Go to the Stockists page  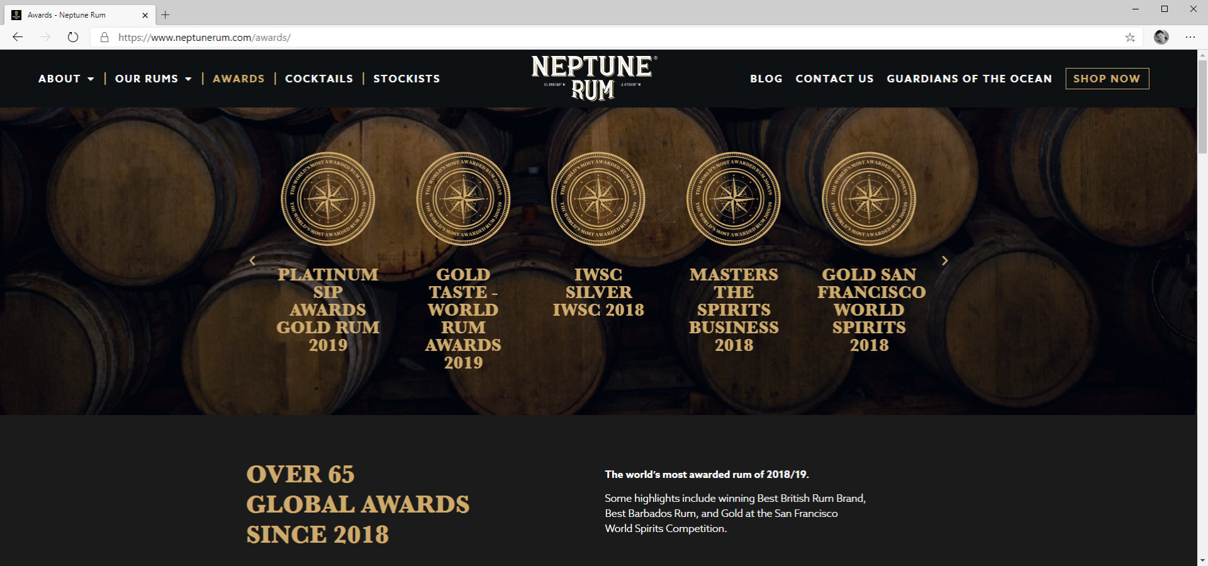pyautogui.click(x=406, y=79)
